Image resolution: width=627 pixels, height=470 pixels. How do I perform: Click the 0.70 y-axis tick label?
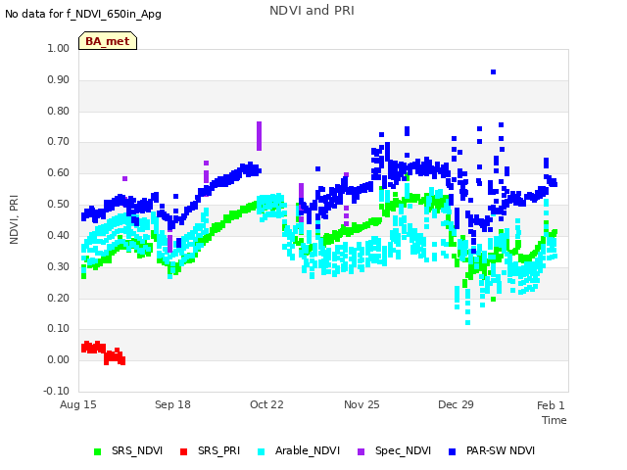(59, 141)
